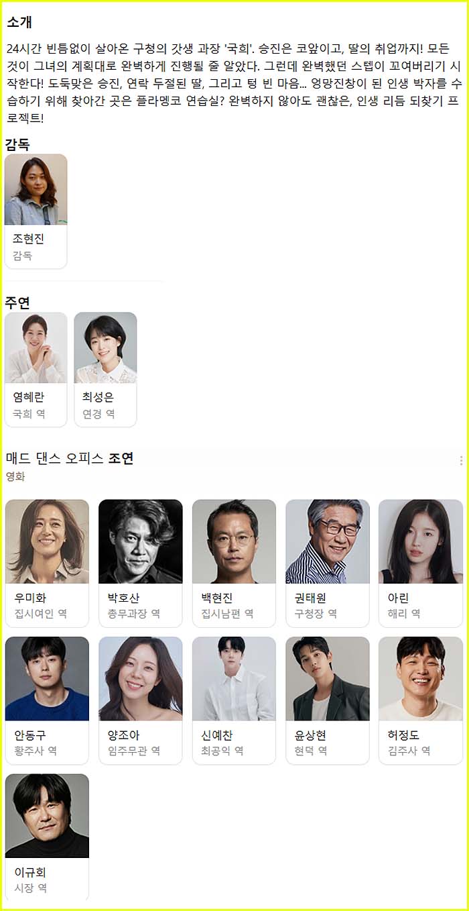This screenshot has height=911, width=469.
Task: Open director 조현진's photo
Action: tap(36, 189)
